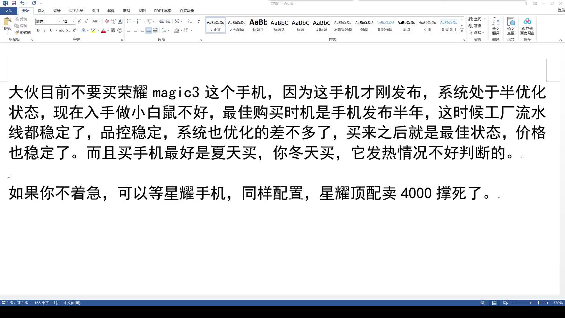Save document from Quick Access Toolbar
Image resolution: width=565 pixels, height=318 pixels.
pyautogui.click(x=14, y=3)
